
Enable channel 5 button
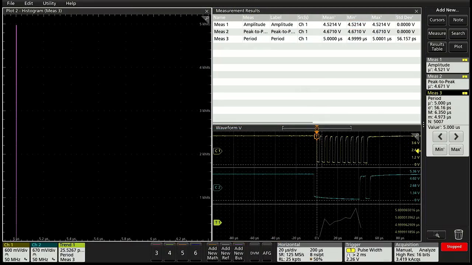pyautogui.click(x=183, y=253)
